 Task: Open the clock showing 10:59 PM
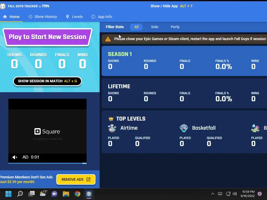(x=248, y=194)
